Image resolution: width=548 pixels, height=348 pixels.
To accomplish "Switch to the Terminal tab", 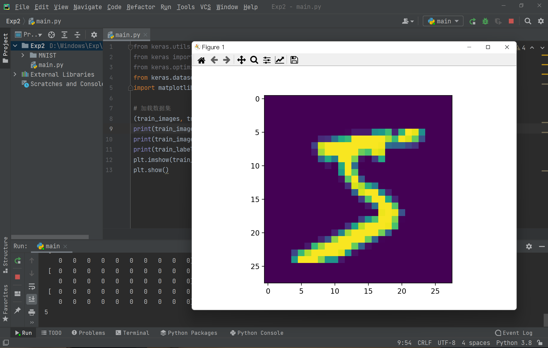I will pyautogui.click(x=132, y=333).
